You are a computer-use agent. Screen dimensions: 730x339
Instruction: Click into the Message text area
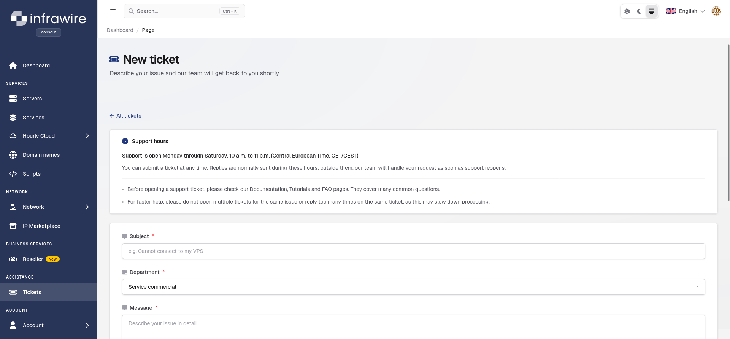pyautogui.click(x=414, y=327)
